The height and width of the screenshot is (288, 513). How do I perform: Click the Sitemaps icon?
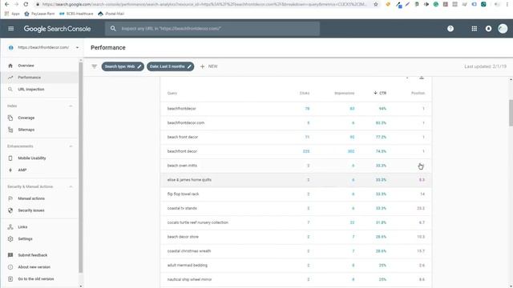(x=10, y=130)
